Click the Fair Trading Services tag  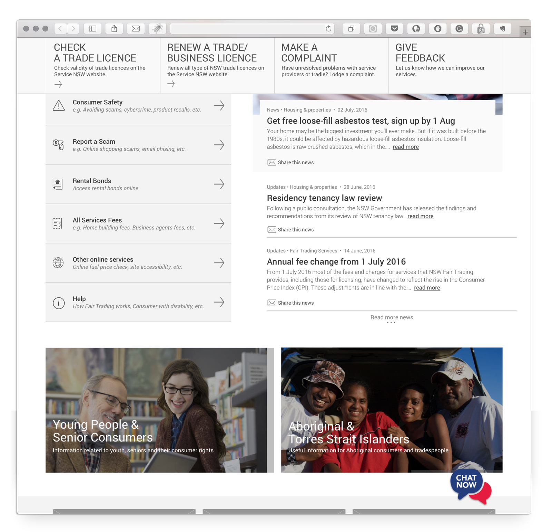313,251
